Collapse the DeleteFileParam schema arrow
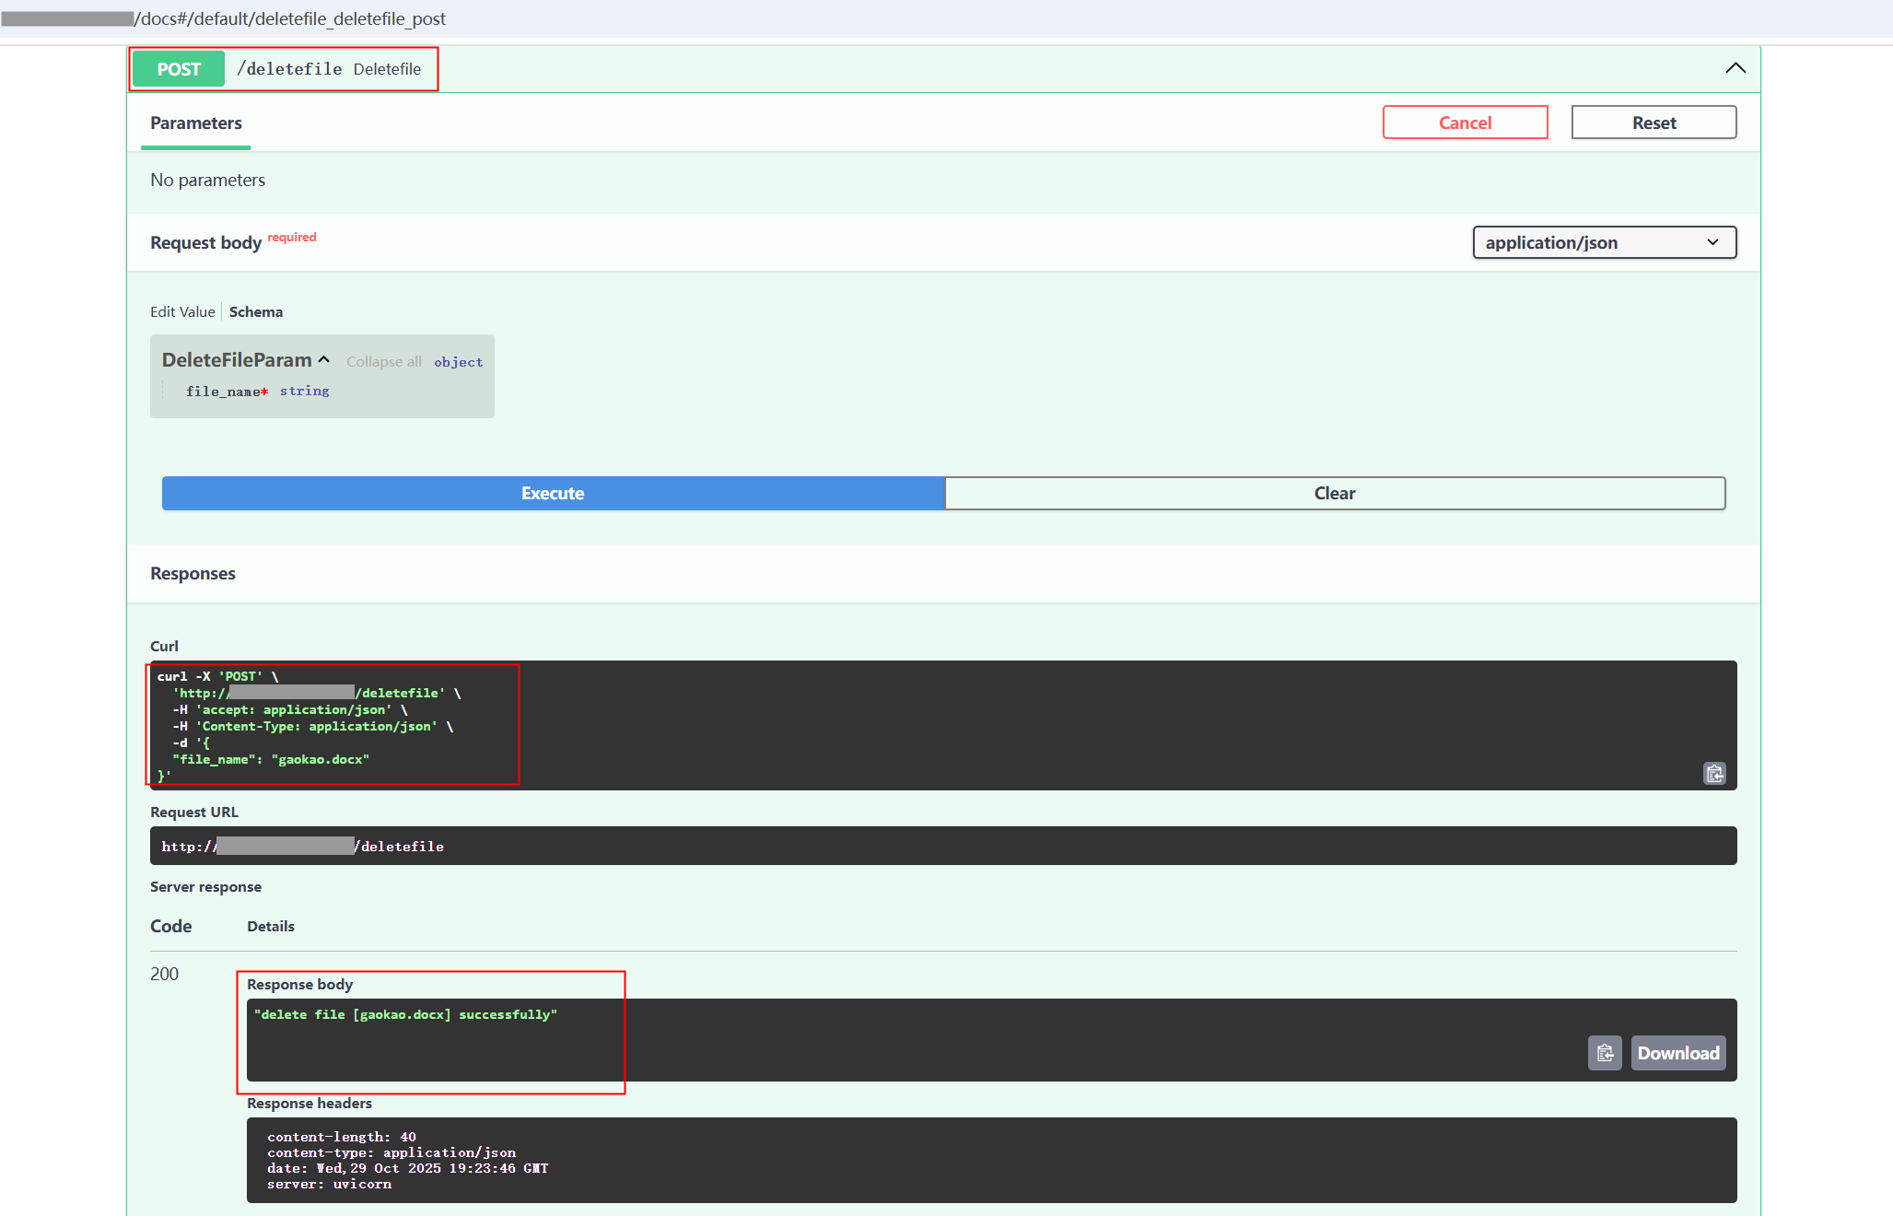The height and width of the screenshot is (1216, 1893). 324,360
